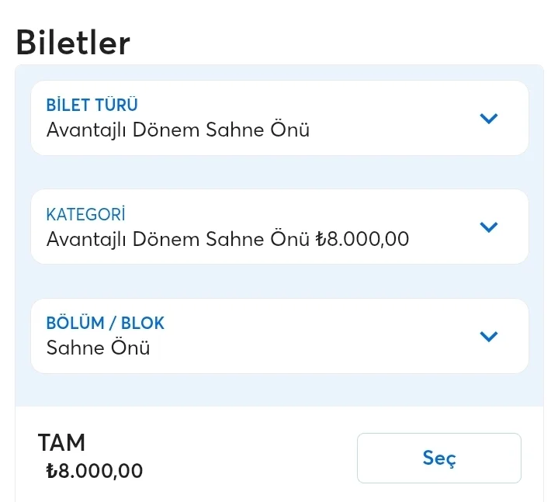
Task: Click the Sahne Önü block value
Action: [x=98, y=348]
